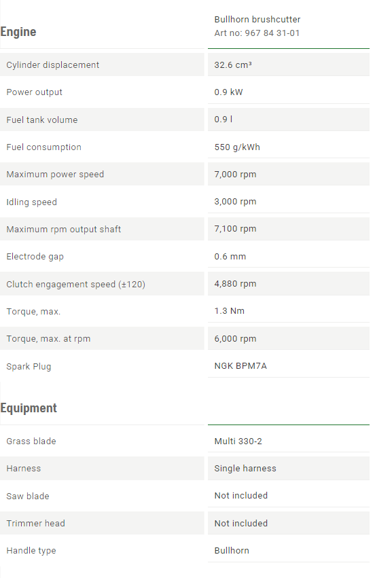This screenshot has height=578, width=375.
Task: Select the Cylinder displacement row label
Action: (x=53, y=65)
